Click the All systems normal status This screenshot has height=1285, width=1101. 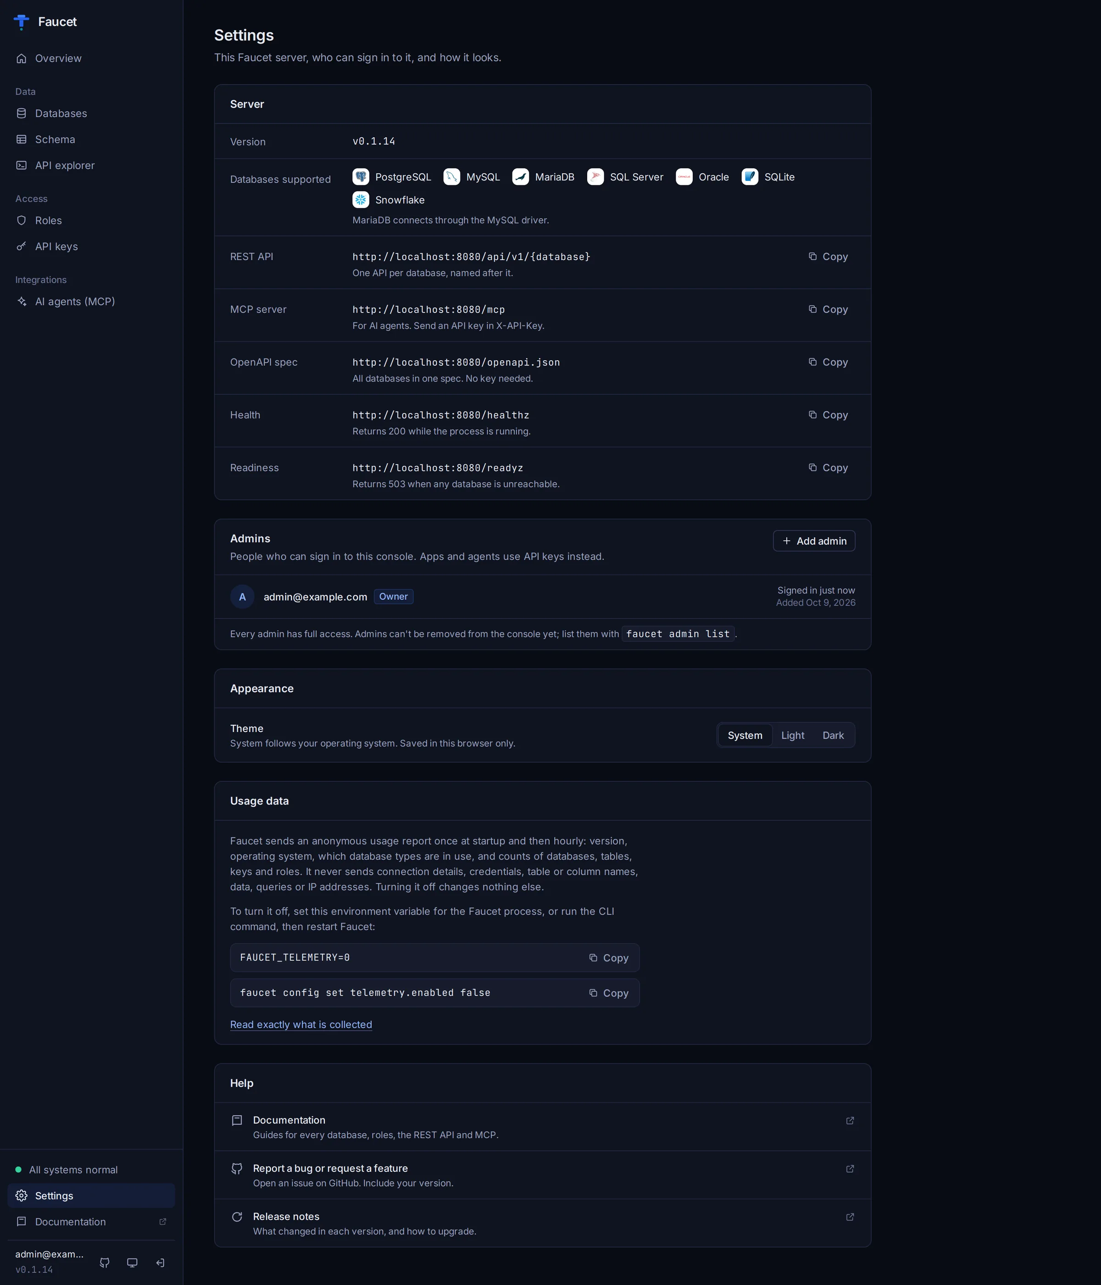(x=67, y=1170)
